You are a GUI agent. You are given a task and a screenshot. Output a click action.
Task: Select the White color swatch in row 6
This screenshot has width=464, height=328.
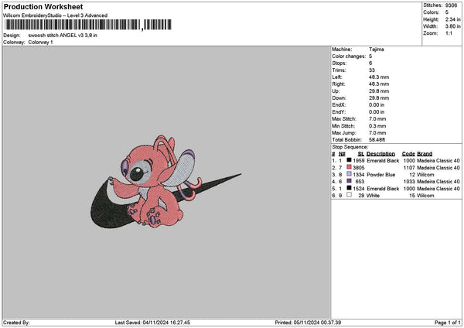(x=349, y=195)
